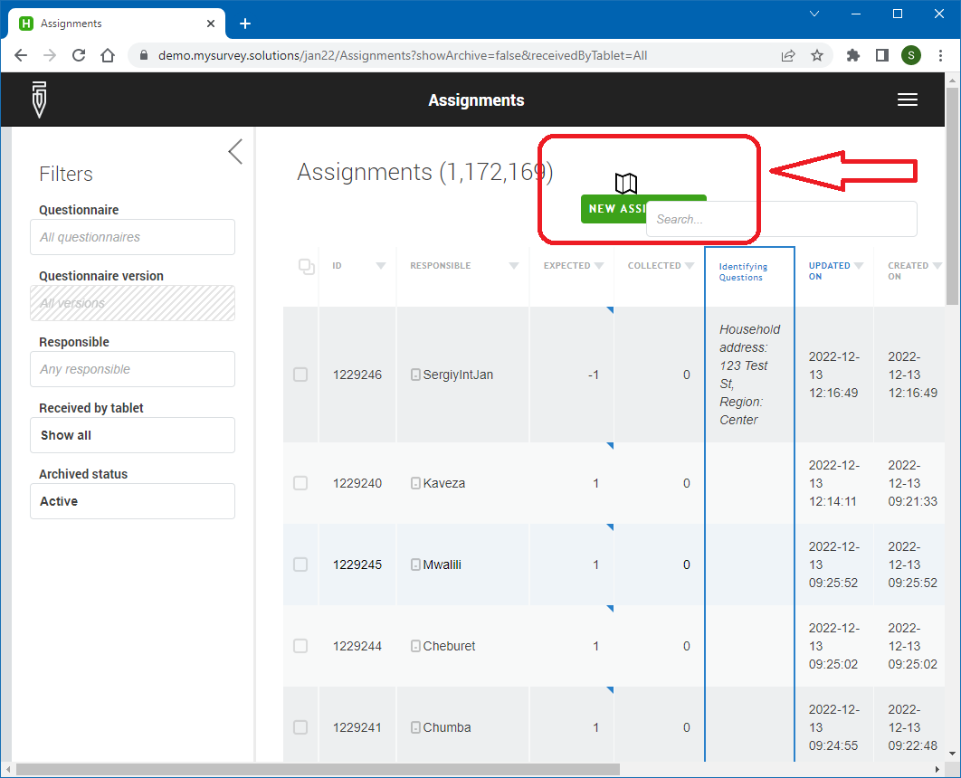Check the box for assignment 1229244

tap(300, 646)
